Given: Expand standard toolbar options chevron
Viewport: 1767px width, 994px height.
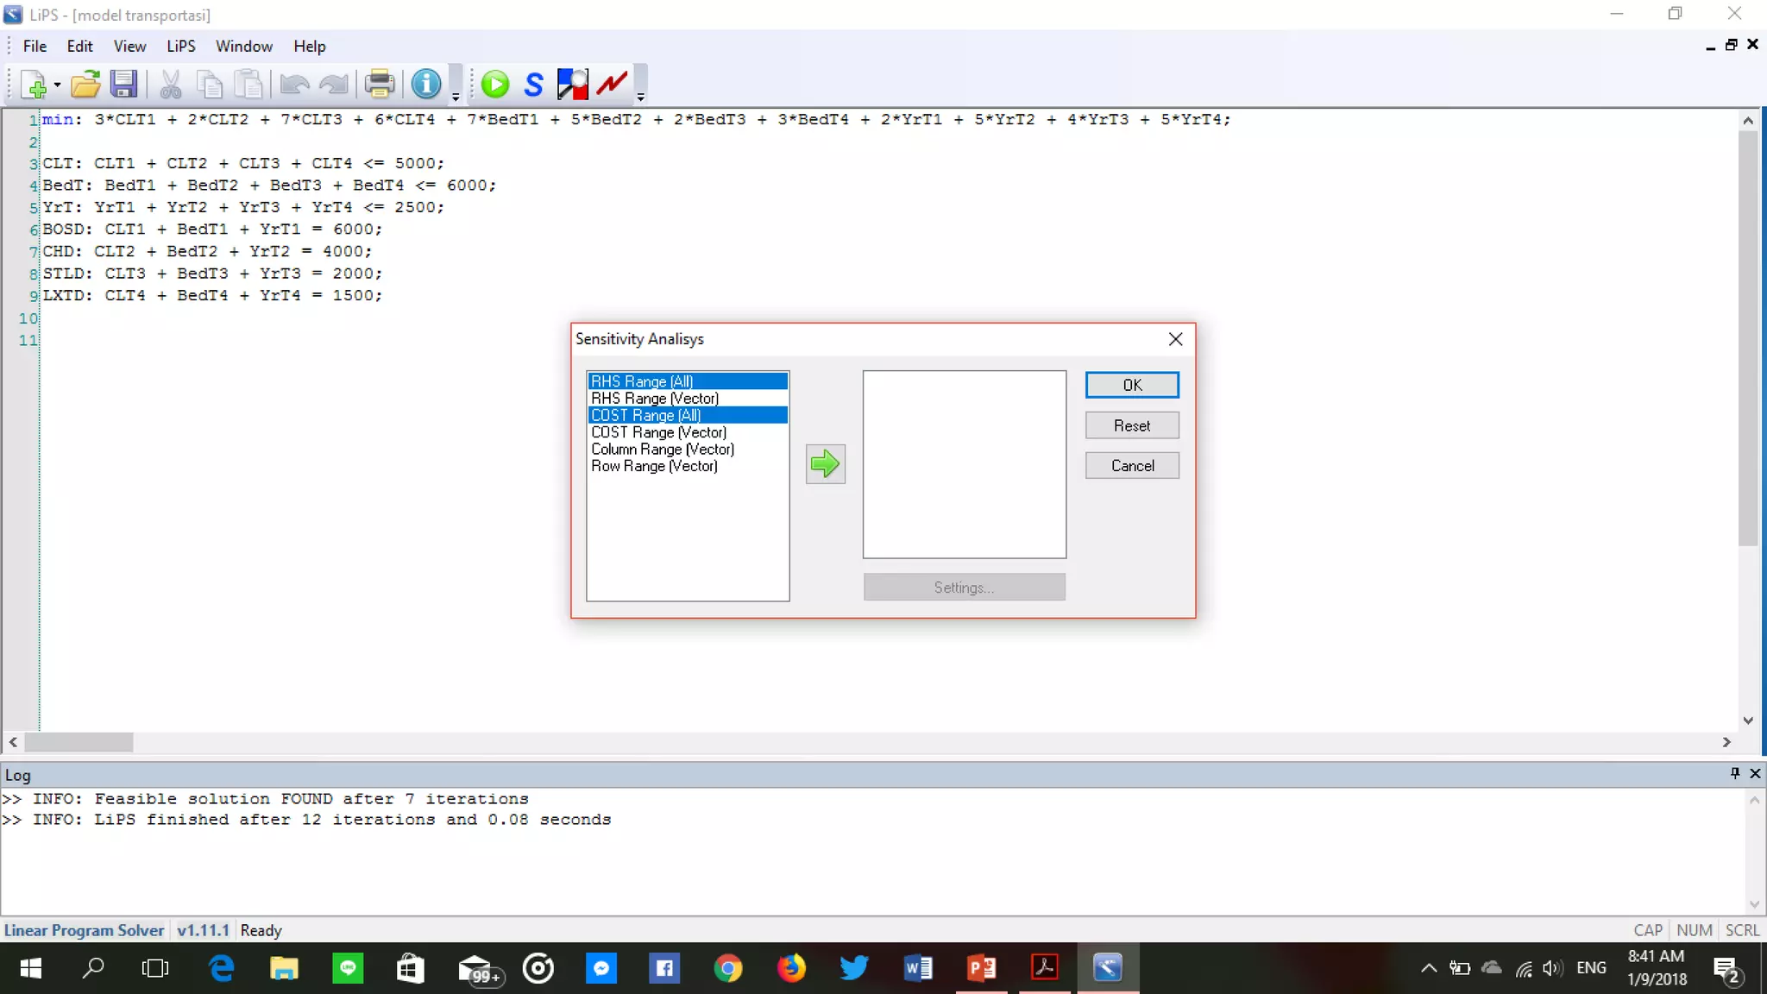Looking at the screenshot, I should pyautogui.click(x=456, y=97).
